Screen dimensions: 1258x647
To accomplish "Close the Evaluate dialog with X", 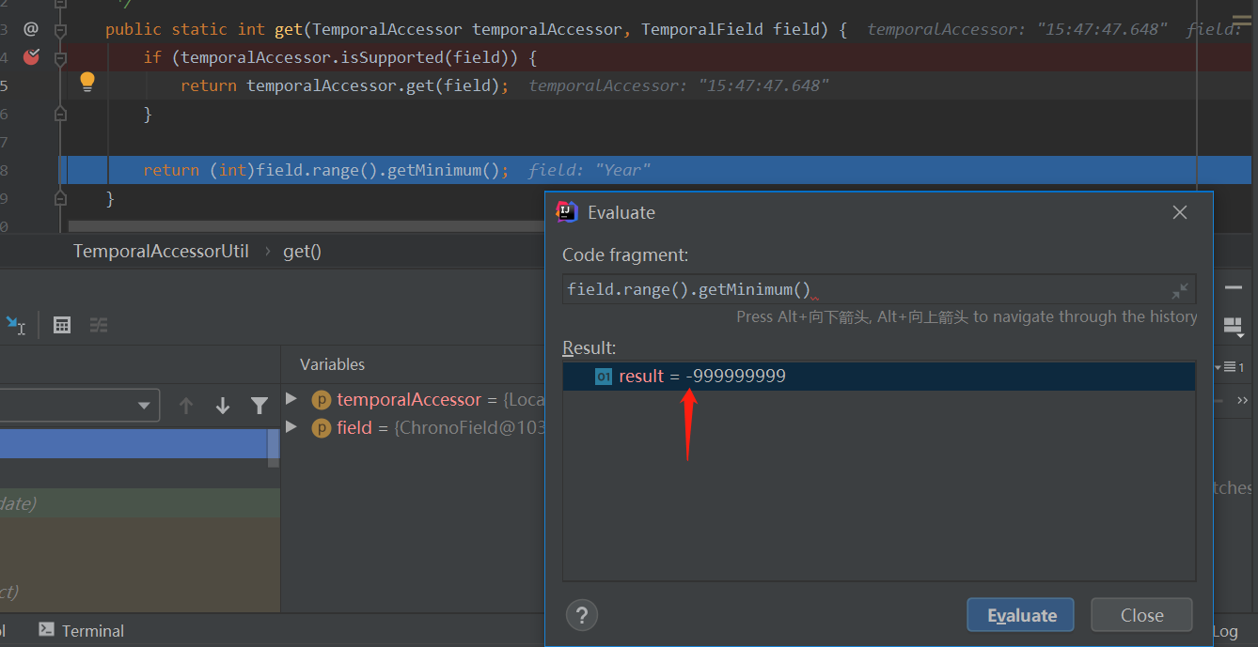I will (x=1180, y=212).
